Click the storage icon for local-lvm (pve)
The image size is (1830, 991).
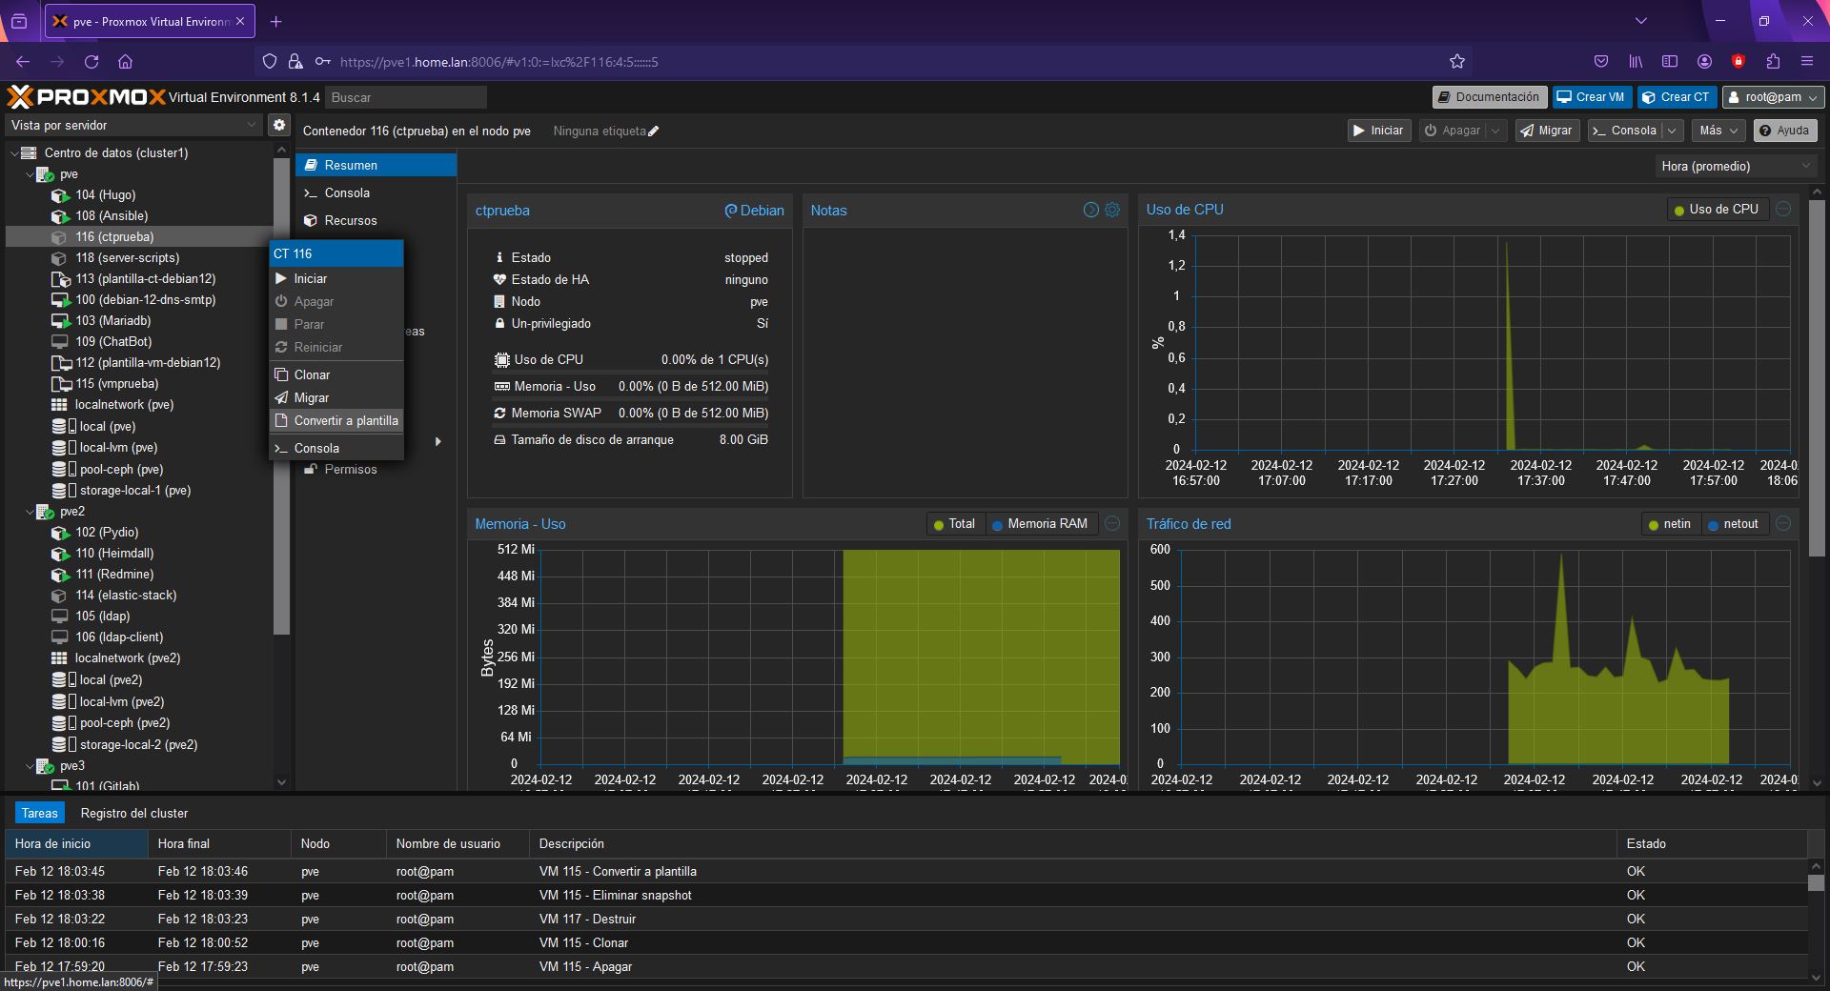tap(63, 448)
